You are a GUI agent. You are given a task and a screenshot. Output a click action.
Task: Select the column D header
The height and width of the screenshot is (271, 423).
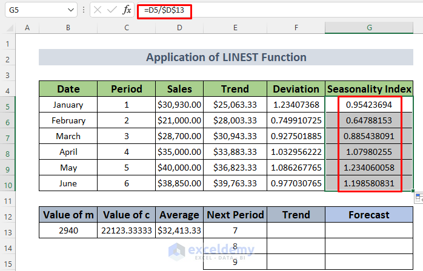[x=179, y=28]
